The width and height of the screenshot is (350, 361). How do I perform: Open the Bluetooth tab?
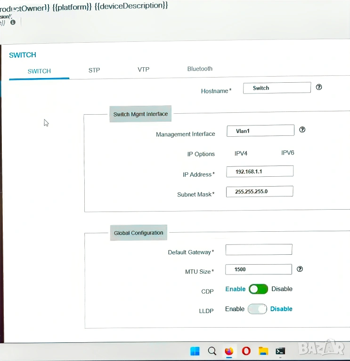point(200,69)
